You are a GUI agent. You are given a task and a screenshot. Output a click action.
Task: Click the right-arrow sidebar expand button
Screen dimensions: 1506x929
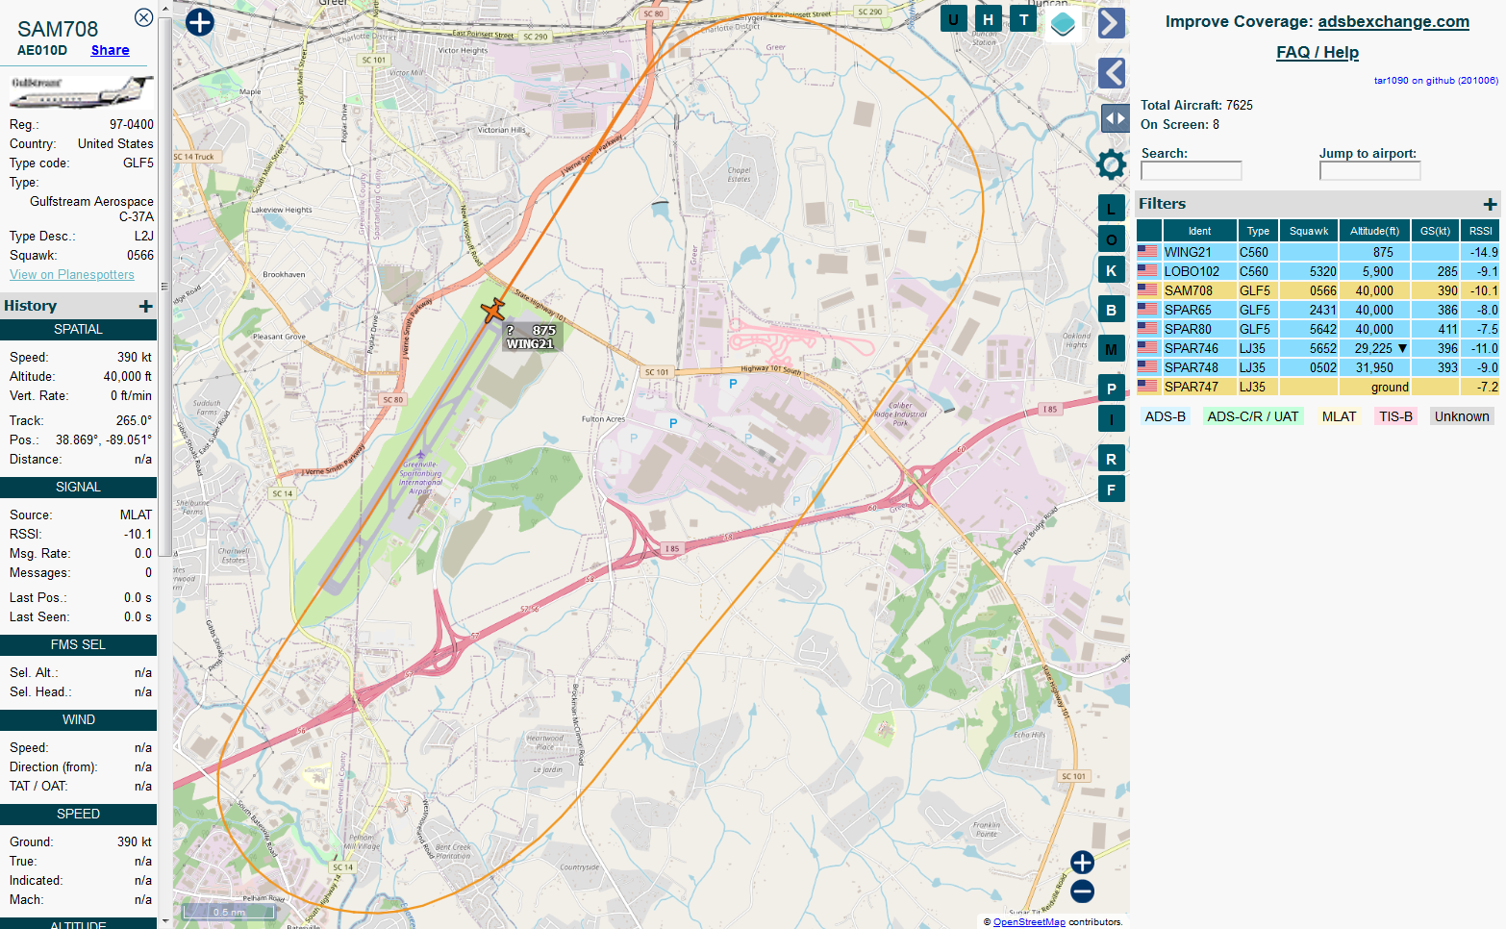pyautogui.click(x=1112, y=22)
